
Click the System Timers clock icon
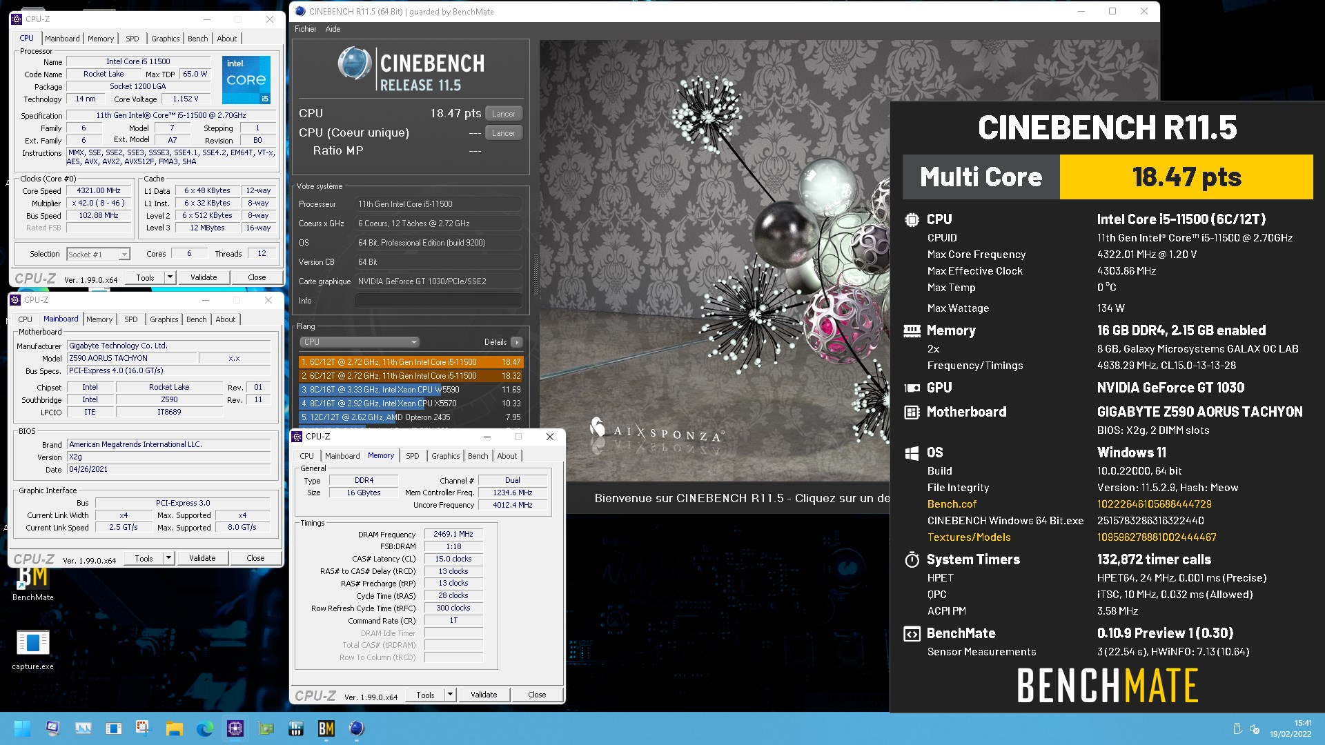(912, 559)
